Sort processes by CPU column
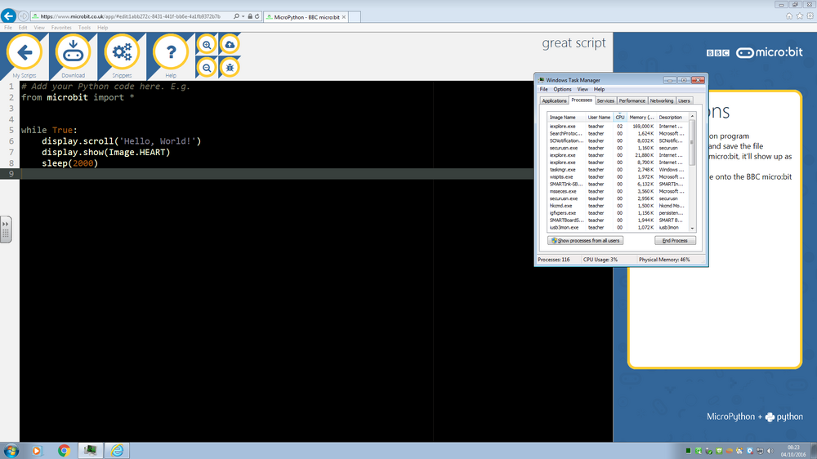This screenshot has width=817, height=459. pyautogui.click(x=620, y=118)
